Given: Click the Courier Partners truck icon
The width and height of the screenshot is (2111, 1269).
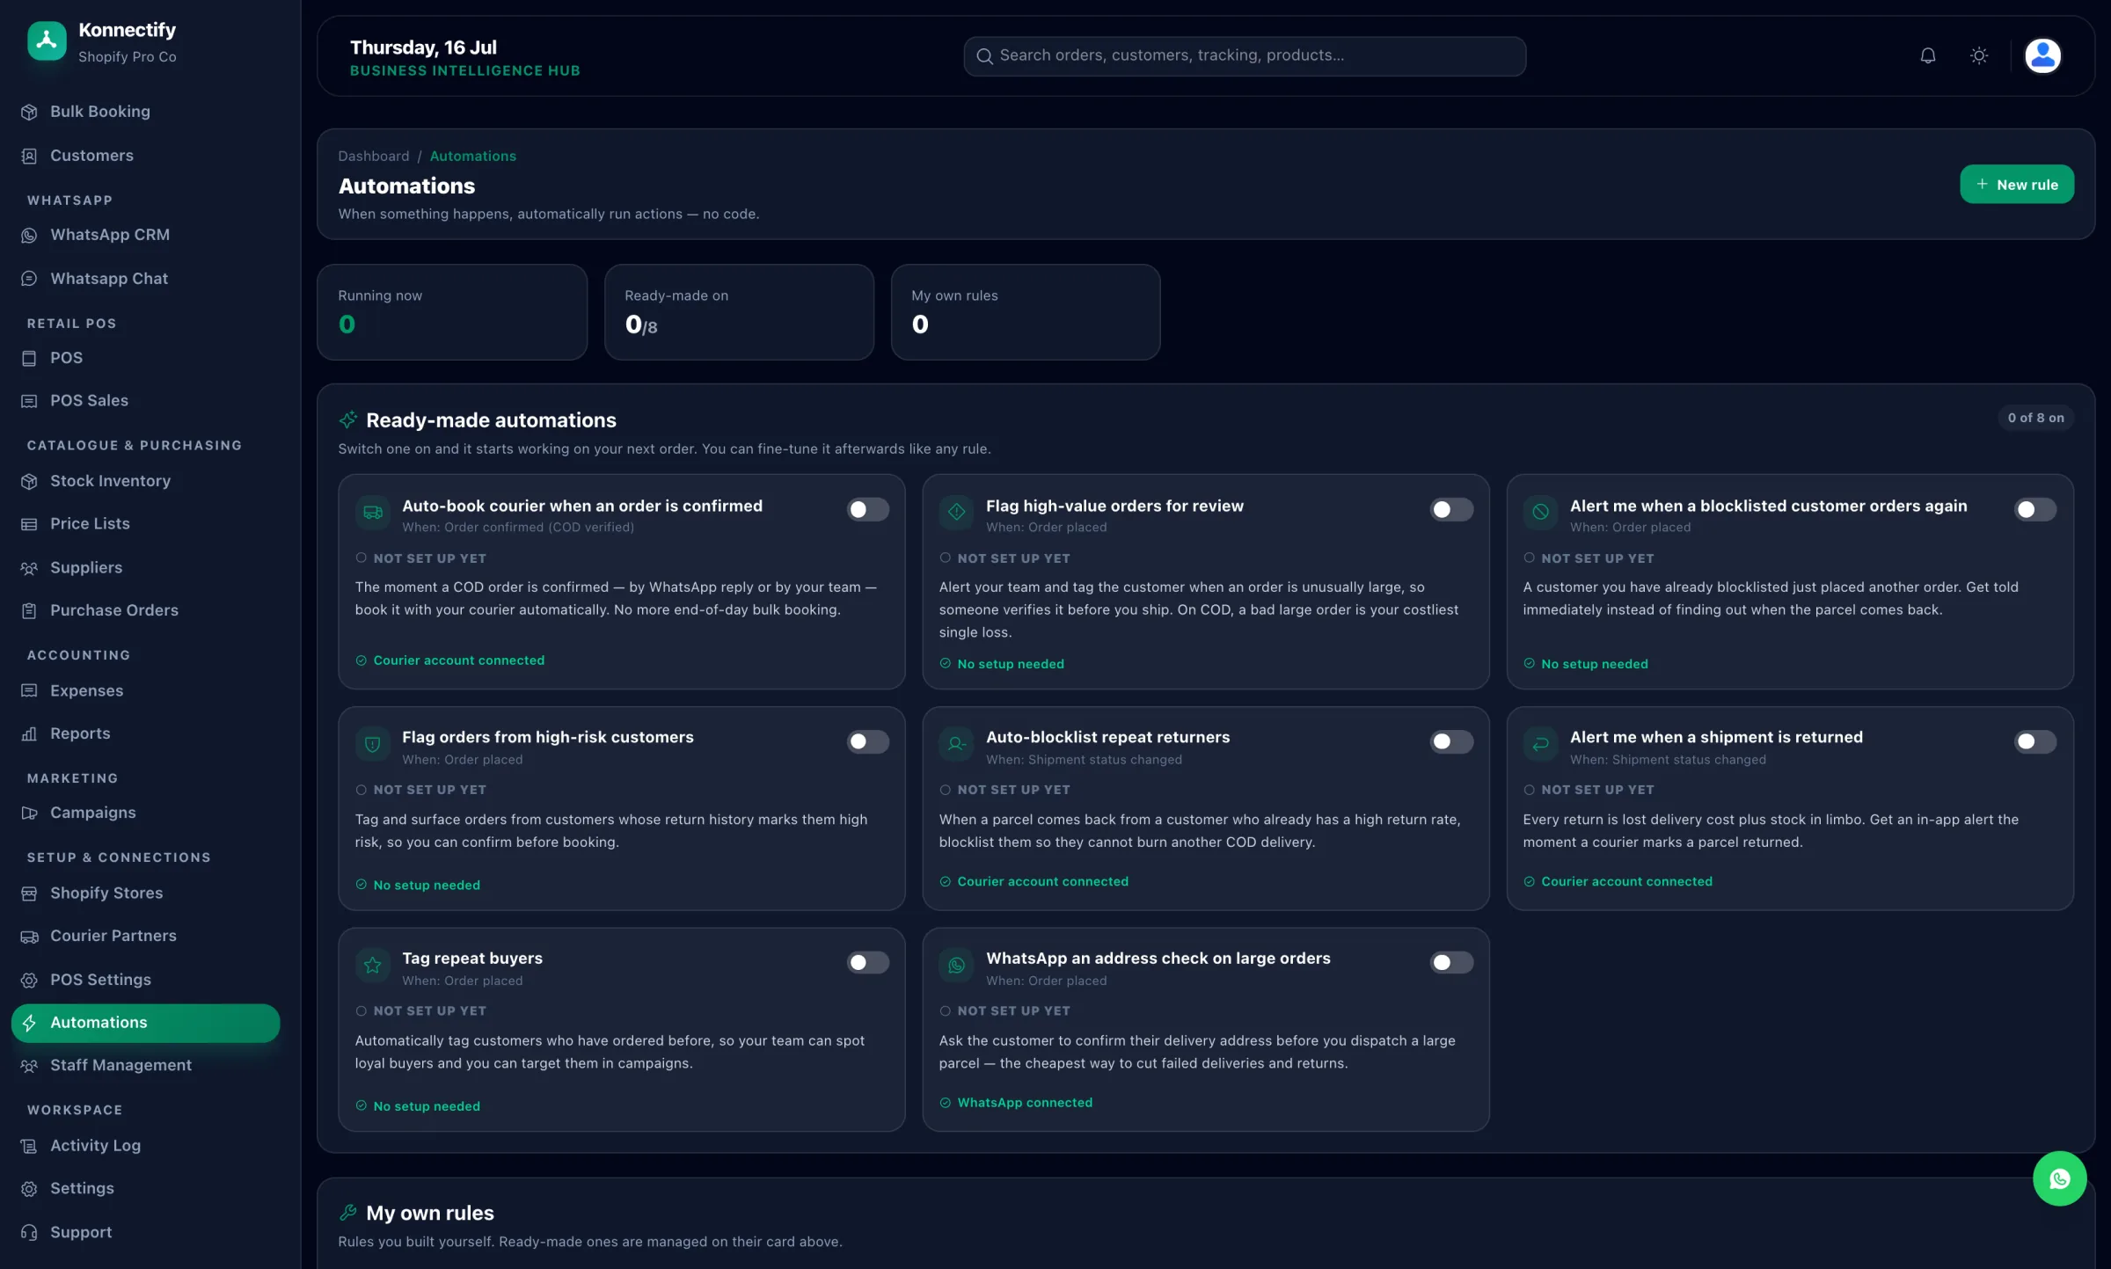Looking at the screenshot, I should [x=29, y=937].
